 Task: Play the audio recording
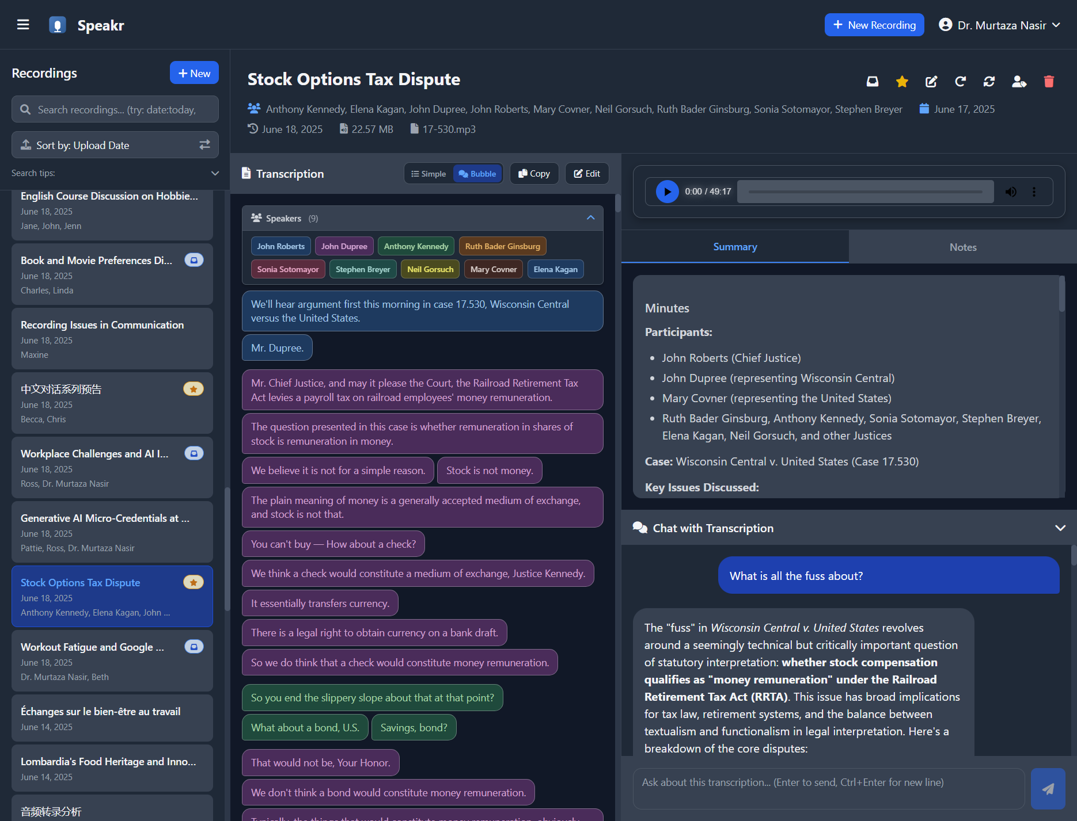coord(667,192)
